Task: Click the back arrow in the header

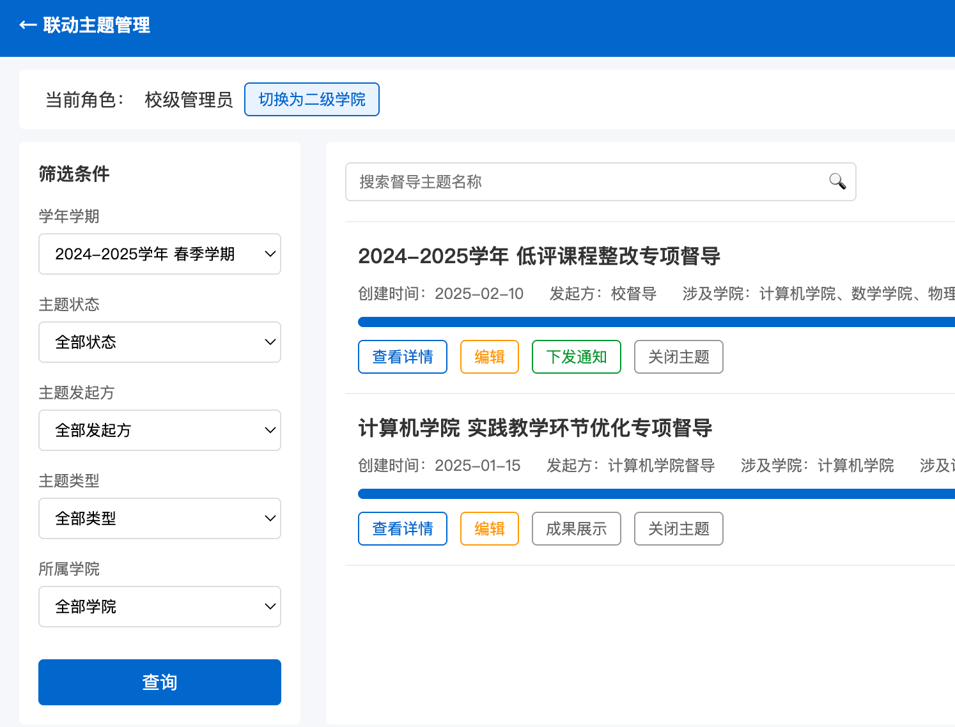Action: click(x=27, y=26)
